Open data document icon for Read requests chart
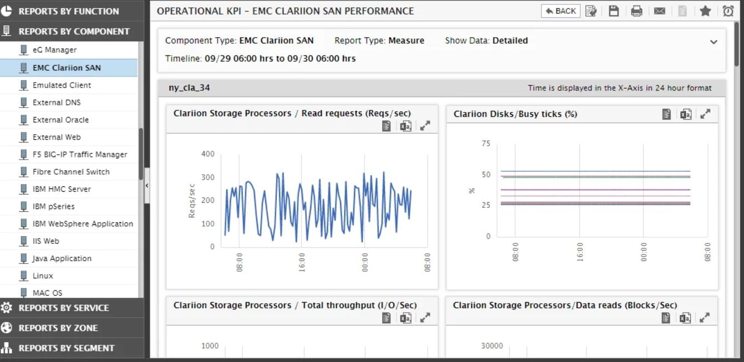Image resolution: width=744 pixels, height=362 pixels. [x=387, y=126]
